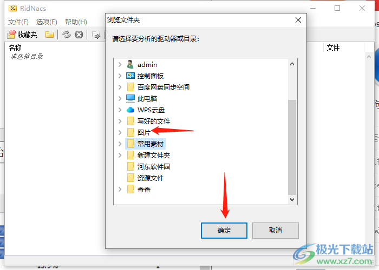Close the 浏览文件夹 dialog

298,20
